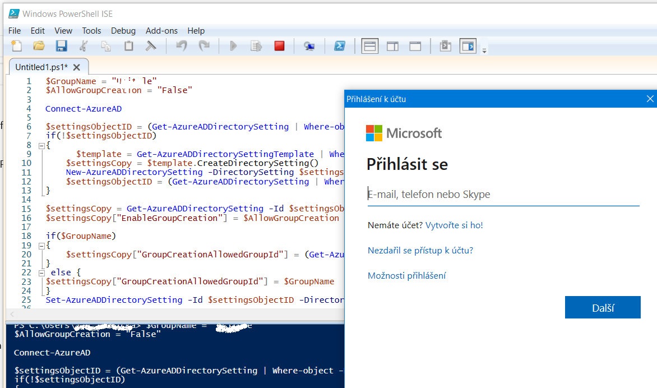Open the Tools menu
Screen dimensions: 657x388
(x=91, y=31)
